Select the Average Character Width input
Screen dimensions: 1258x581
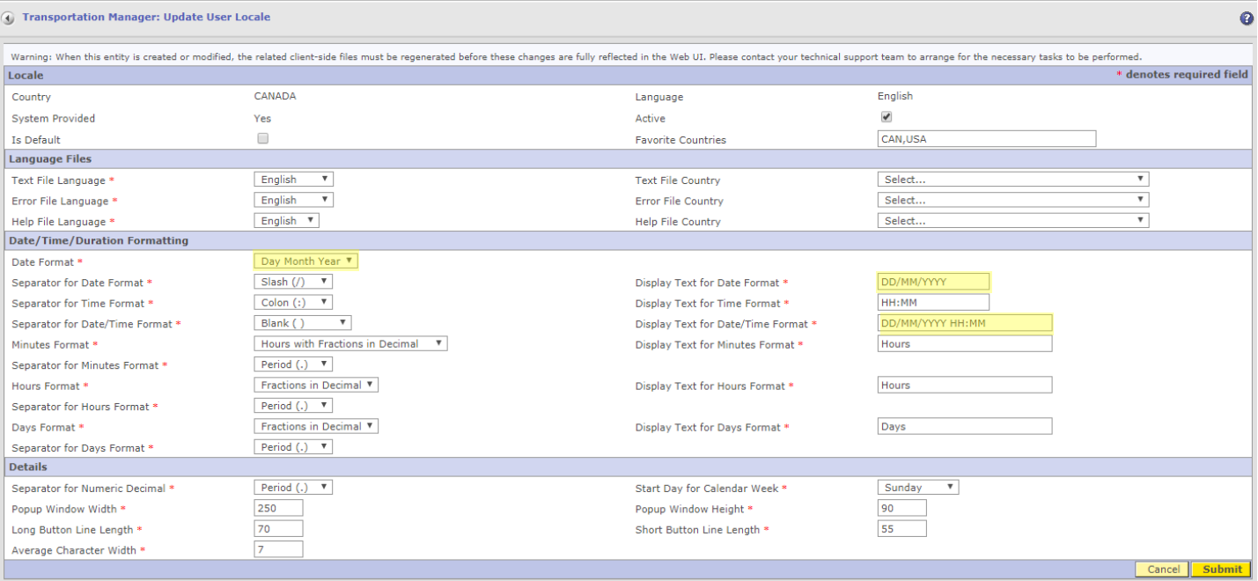(278, 549)
